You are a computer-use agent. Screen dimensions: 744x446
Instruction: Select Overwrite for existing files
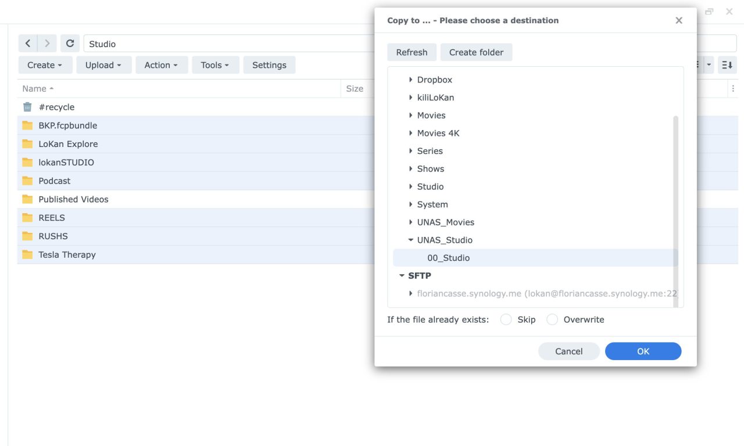[552, 319]
